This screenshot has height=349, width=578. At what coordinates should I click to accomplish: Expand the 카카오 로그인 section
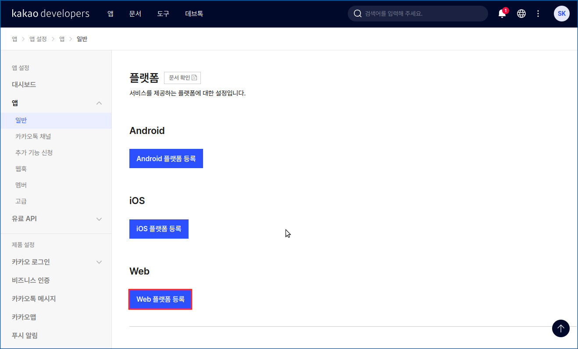(x=99, y=262)
